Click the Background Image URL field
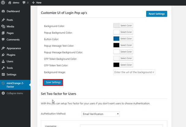 pos(134,72)
